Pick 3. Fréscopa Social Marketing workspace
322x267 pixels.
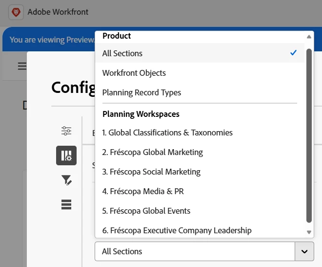tap(200, 172)
